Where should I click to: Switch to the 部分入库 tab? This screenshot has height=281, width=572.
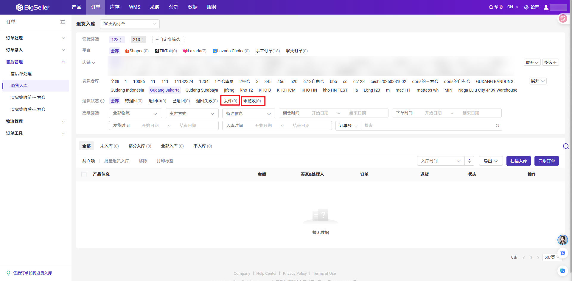pos(140,146)
